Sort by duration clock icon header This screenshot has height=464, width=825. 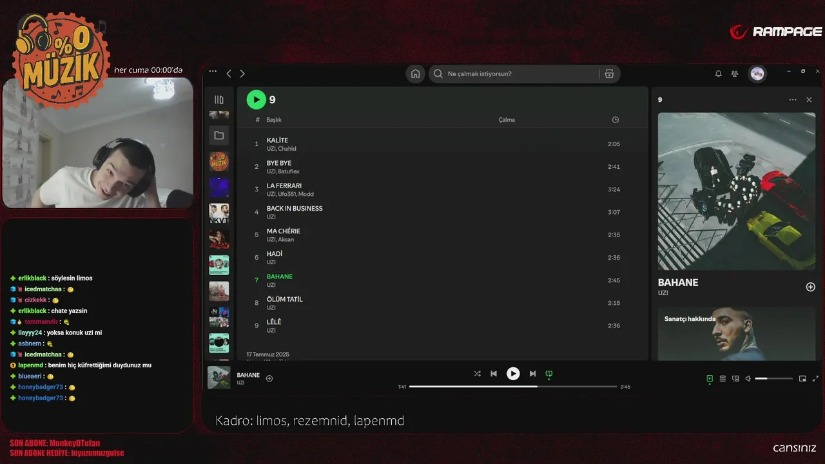click(x=616, y=120)
